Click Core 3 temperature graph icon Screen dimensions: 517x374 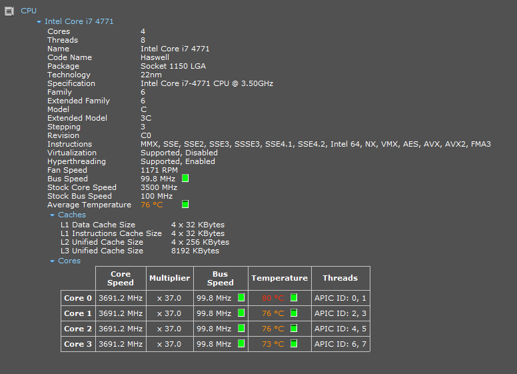pos(294,343)
